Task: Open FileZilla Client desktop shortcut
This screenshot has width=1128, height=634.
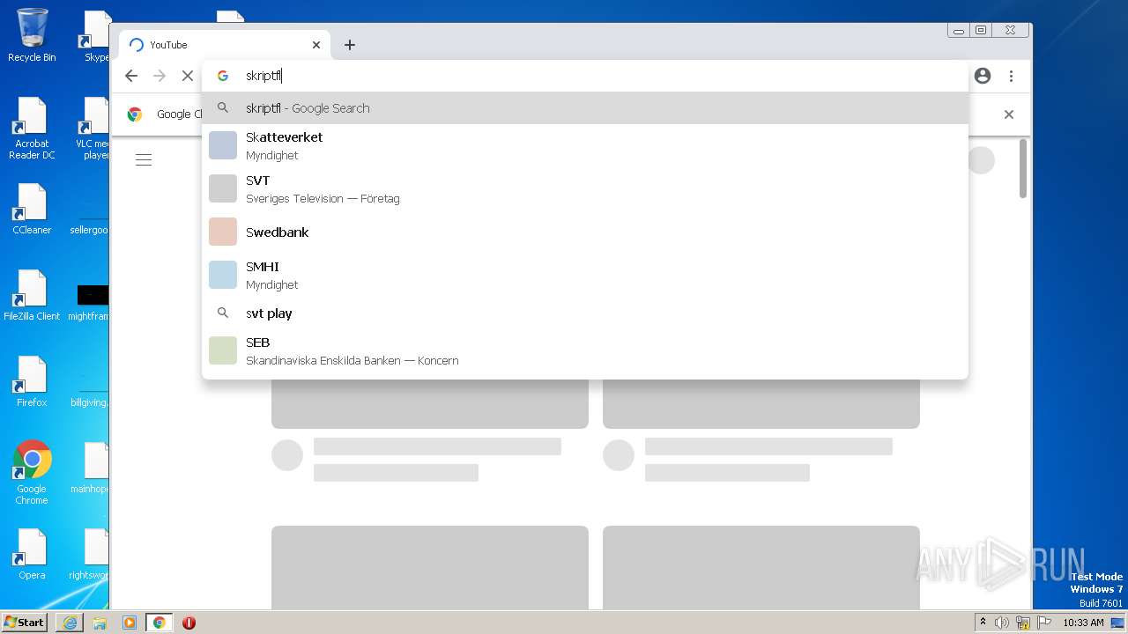Action: coord(32,296)
